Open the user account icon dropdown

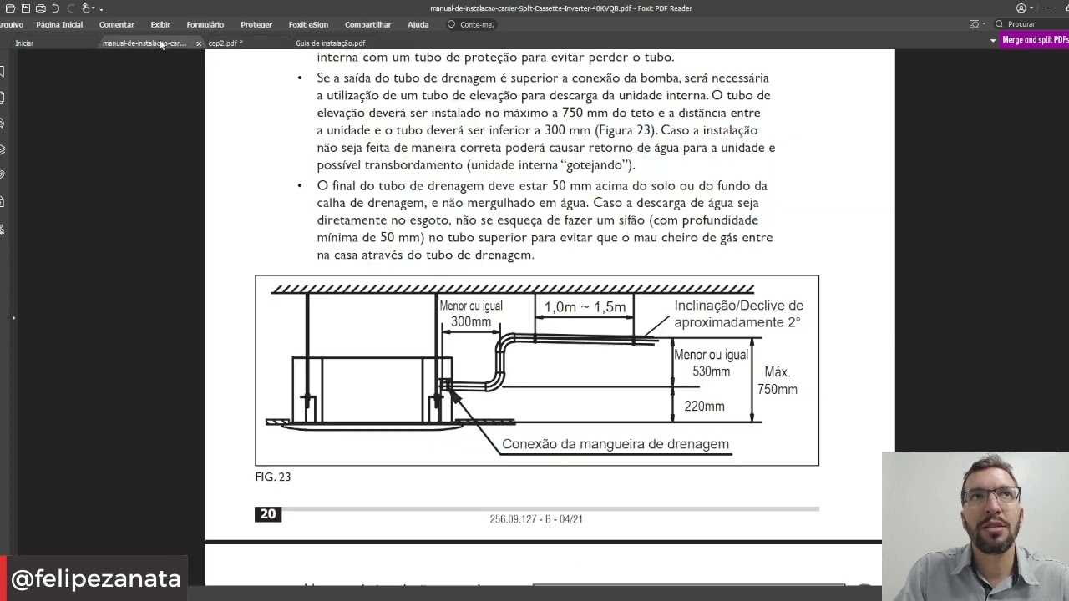coord(1025,8)
